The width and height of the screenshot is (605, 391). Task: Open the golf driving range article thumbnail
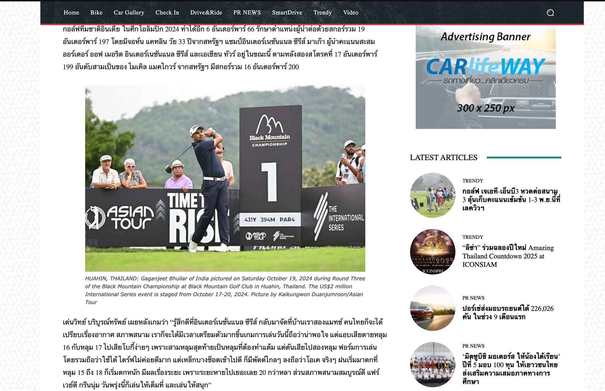tap(433, 195)
